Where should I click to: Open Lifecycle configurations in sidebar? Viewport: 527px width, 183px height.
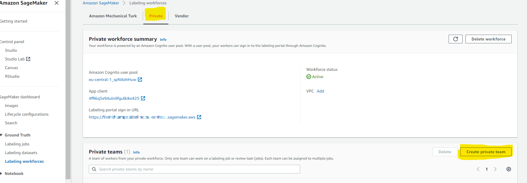point(27,114)
